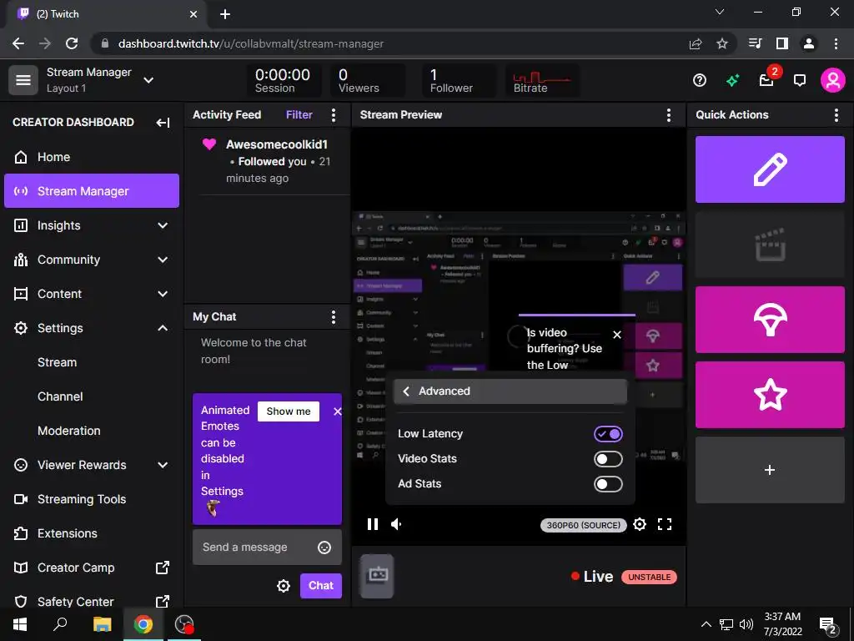Open chat settings gear icon

pos(284,586)
